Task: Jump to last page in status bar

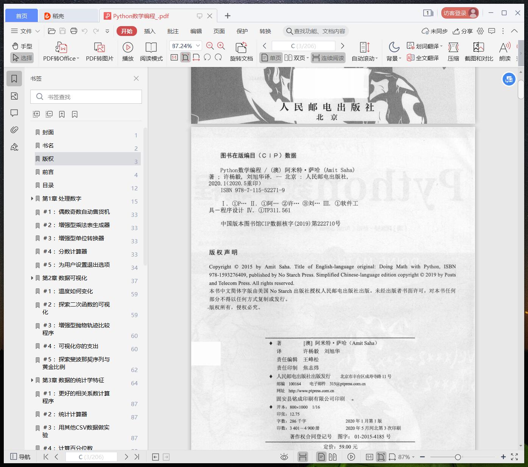Action: click(137, 457)
